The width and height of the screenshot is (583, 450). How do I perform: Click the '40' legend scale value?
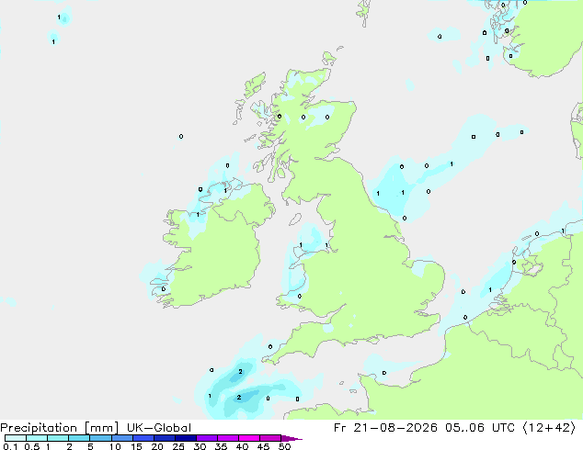(x=242, y=446)
